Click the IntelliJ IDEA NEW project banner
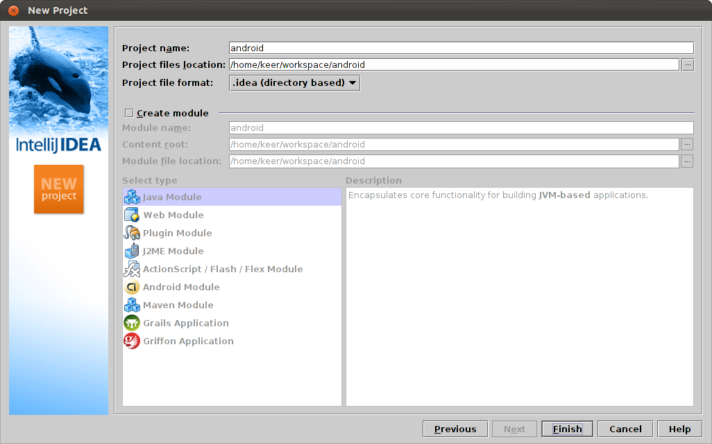The height and width of the screenshot is (444, 712). 58,189
